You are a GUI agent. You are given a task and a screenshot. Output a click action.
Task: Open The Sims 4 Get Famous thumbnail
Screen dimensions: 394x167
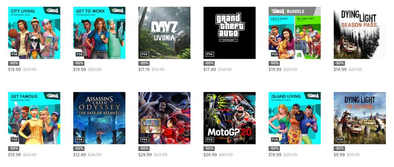tap(34, 118)
